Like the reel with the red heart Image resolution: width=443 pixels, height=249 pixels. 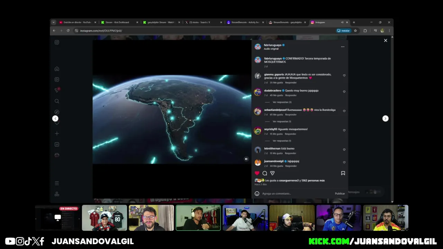click(x=257, y=173)
